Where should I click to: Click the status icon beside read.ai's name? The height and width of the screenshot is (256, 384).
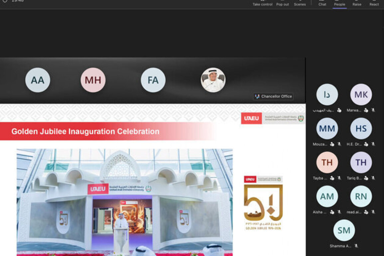pos(366,212)
